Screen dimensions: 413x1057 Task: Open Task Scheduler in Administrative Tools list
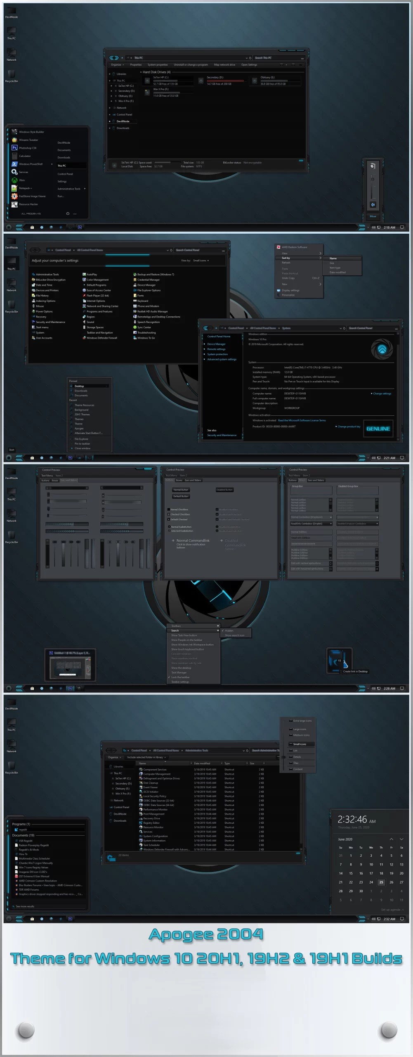point(149,845)
